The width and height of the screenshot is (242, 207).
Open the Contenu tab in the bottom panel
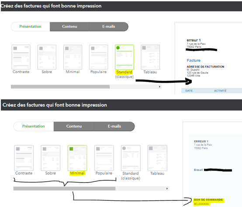coord(74,126)
